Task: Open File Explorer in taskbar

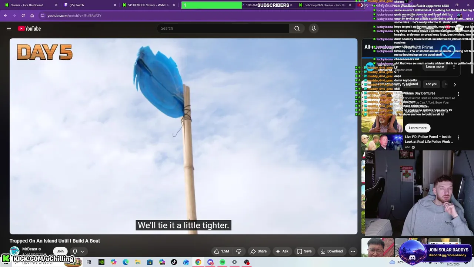Action: point(137,262)
